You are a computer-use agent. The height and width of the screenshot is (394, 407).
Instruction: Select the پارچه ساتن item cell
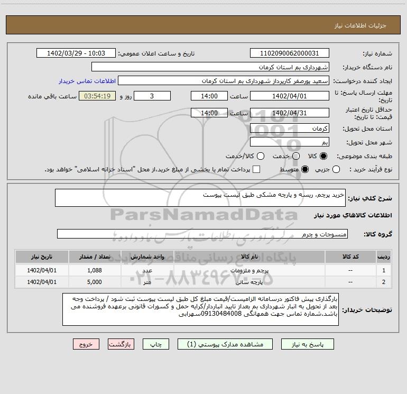(x=249, y=282)
